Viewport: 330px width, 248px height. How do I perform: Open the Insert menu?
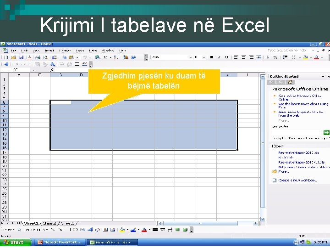pyautogui.click(x=49, y=51)
